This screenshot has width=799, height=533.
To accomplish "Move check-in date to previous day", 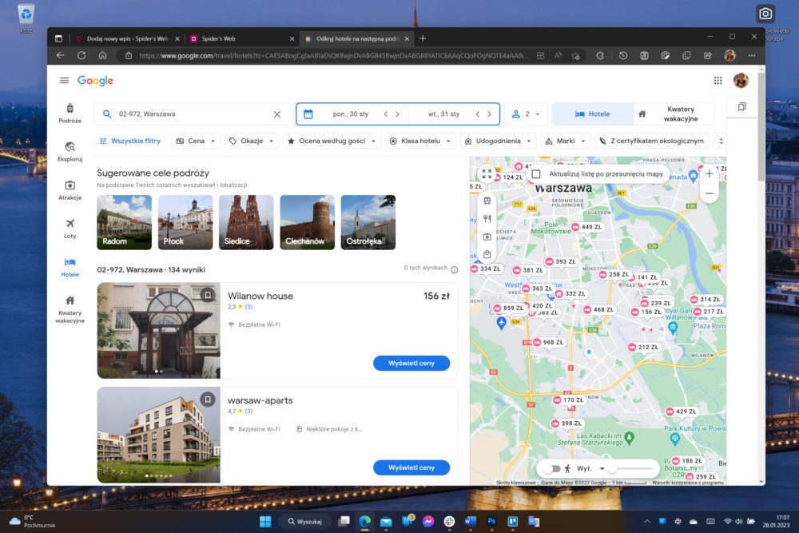I will point(386,114).
